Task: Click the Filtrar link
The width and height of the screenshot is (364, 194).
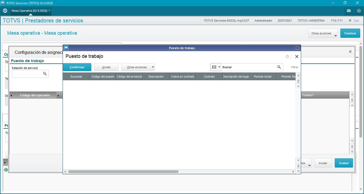Action: pos(295,67)
